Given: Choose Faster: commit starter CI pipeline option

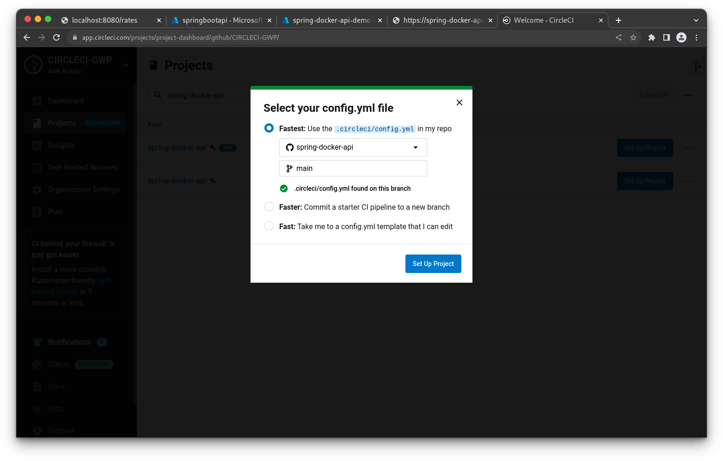Looking at the screenshot, I should point(269,206).
